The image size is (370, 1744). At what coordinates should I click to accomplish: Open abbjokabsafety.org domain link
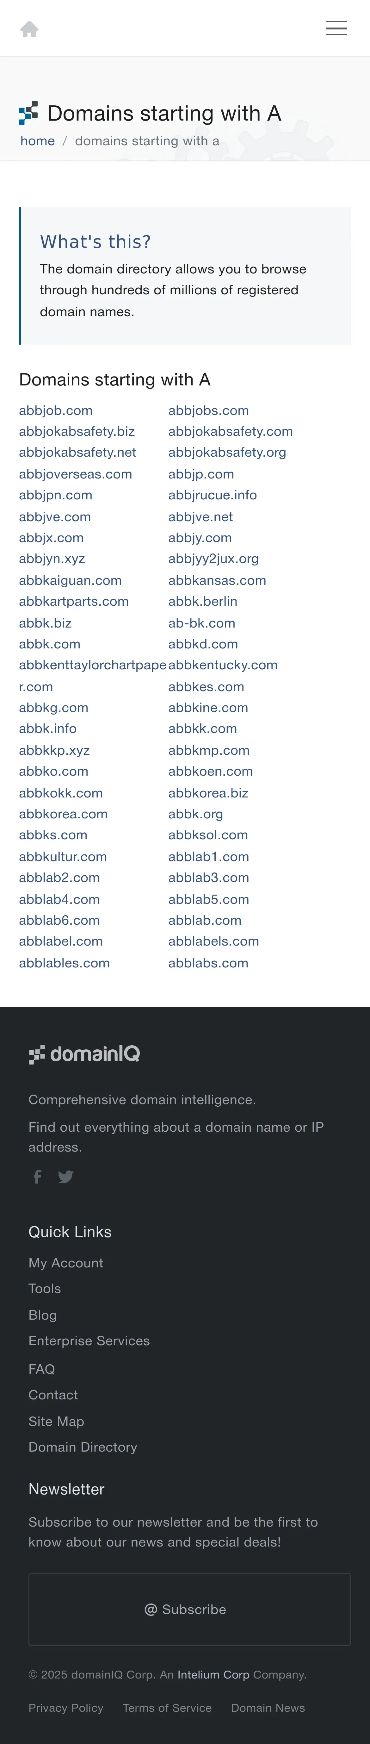coord(227,452)
